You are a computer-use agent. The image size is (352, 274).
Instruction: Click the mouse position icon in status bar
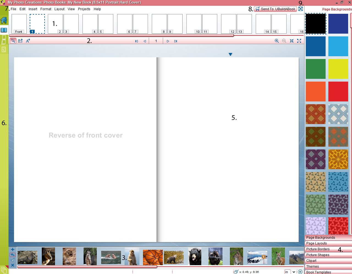(x=236, y=272)
